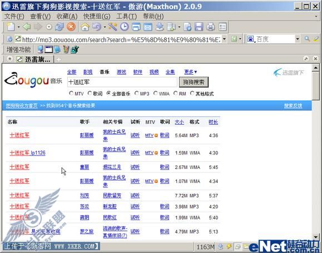
Task: Click the green puzzle icon in enhancement bar
Action: pyautogui.click(x=75, y=50)
